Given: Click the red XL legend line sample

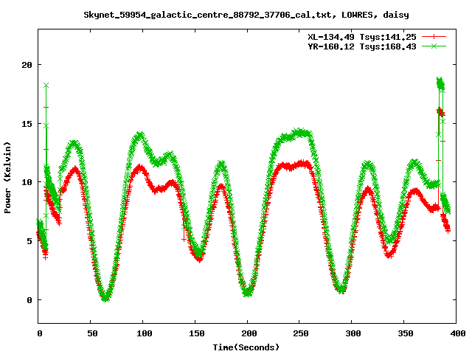Looking at the screenshot, I should 434,37.
